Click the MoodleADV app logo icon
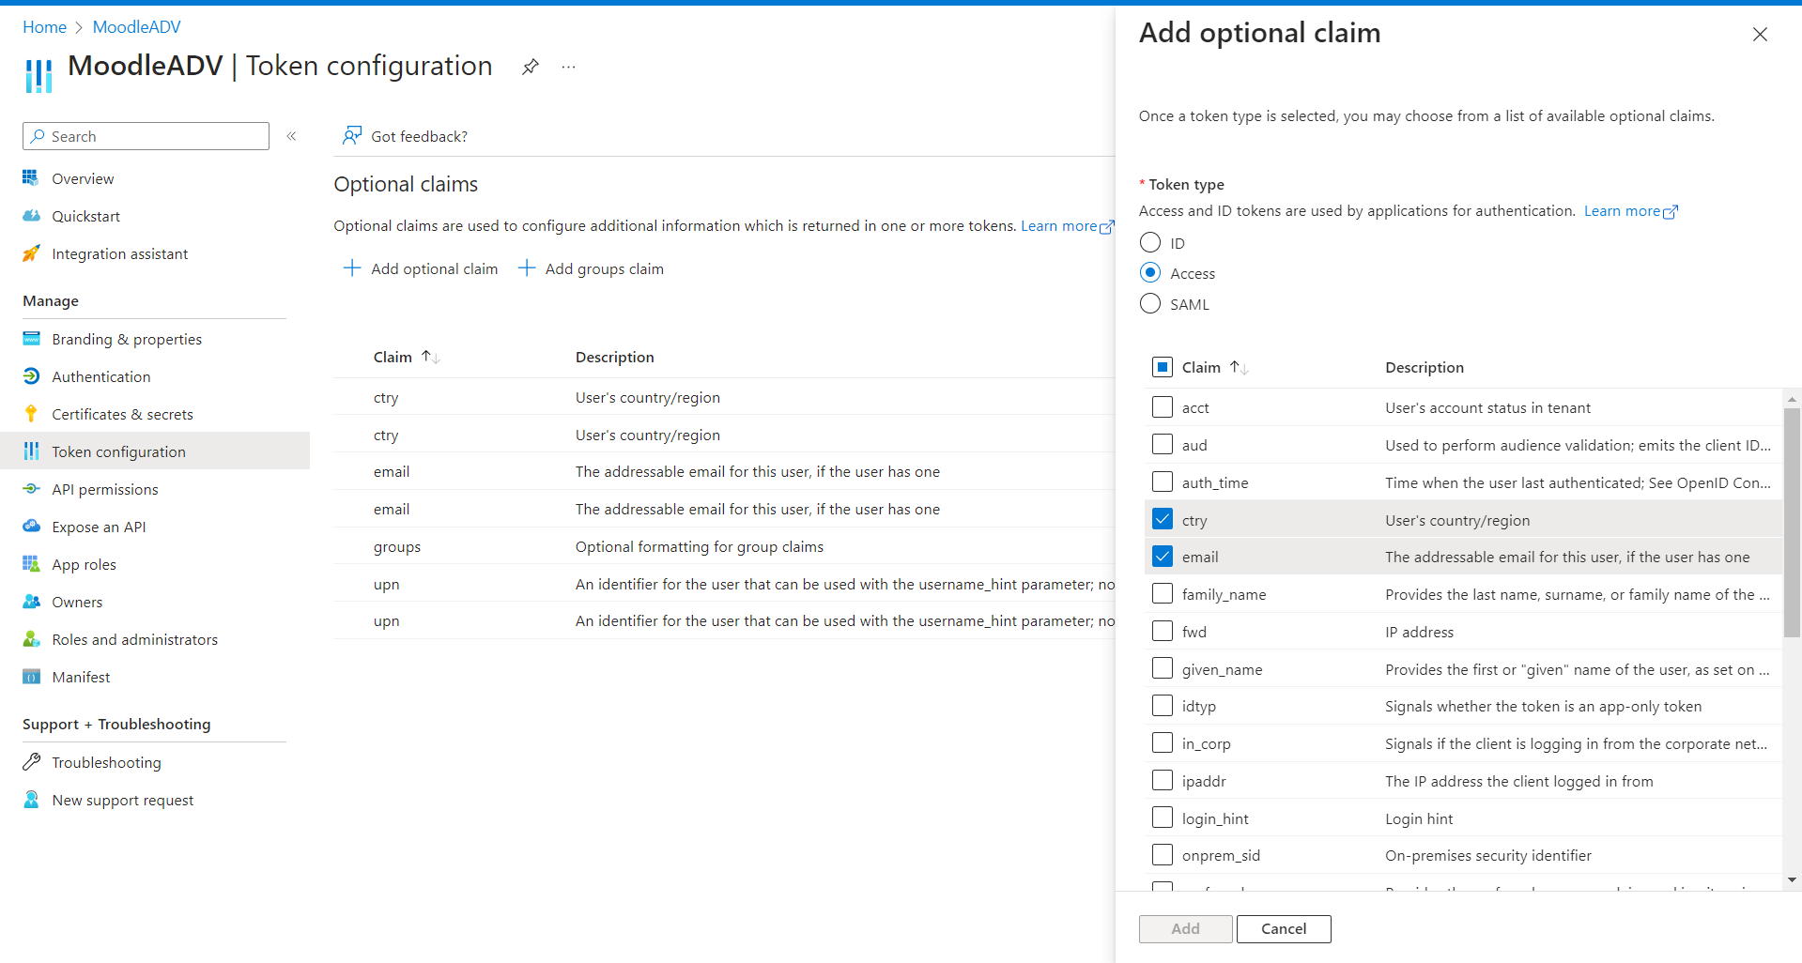Viewport: 1802px width, 963px height. click(39, 76)
